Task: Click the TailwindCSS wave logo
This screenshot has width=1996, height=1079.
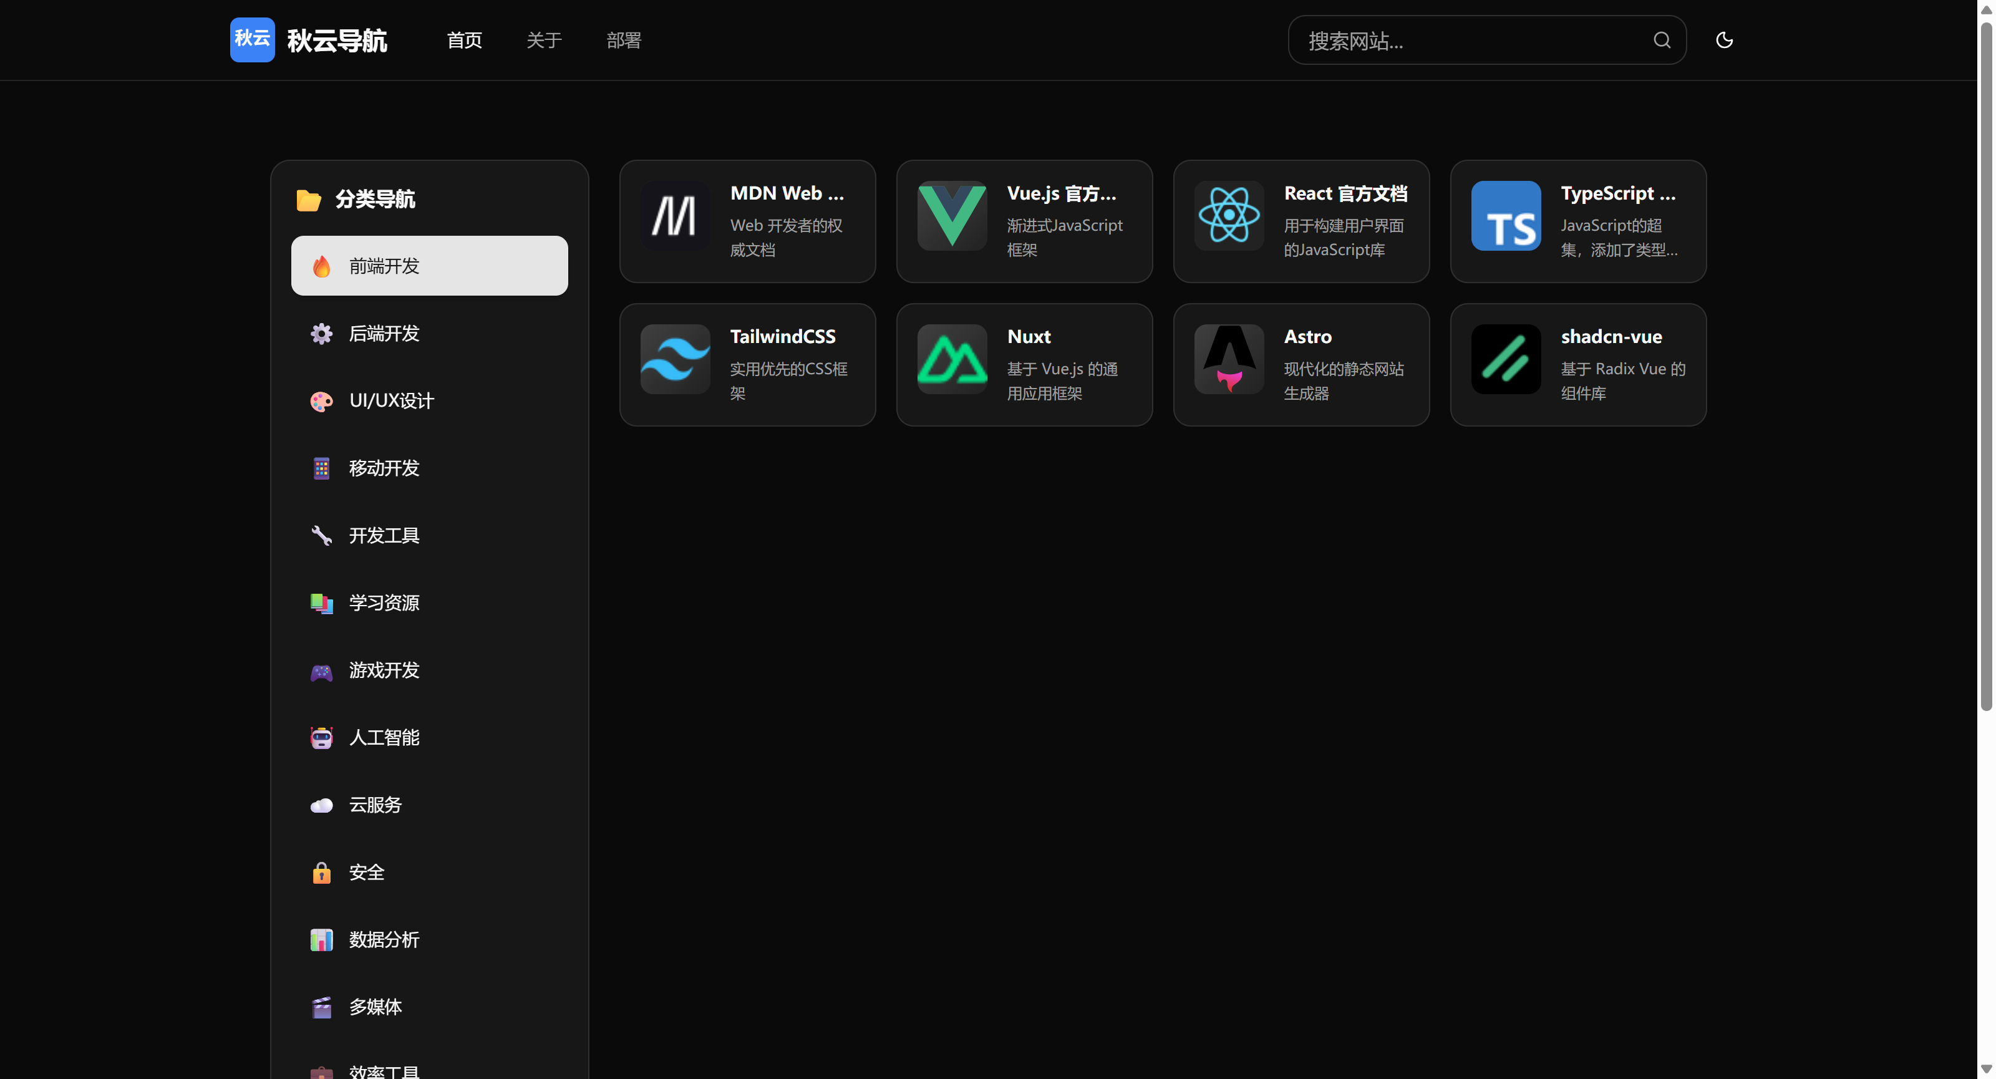Action: [675, 359]
